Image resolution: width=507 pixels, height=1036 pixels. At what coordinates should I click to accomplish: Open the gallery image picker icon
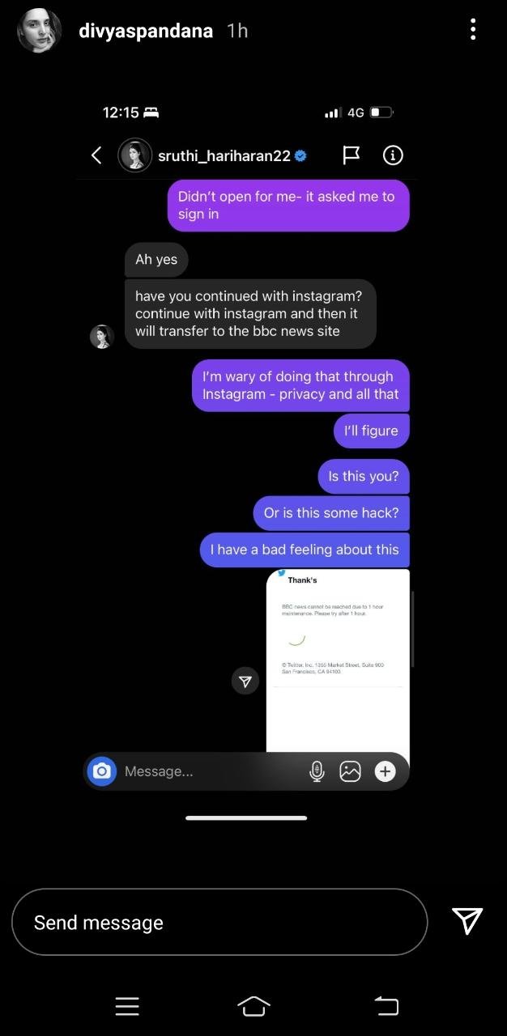click(x=350, y=771)
